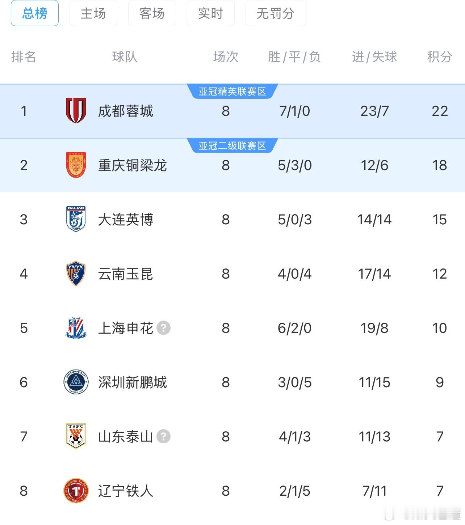Click the Chengdu Rongcheng team logo
The height and width of the screenshot is (525, 465).
76,111
